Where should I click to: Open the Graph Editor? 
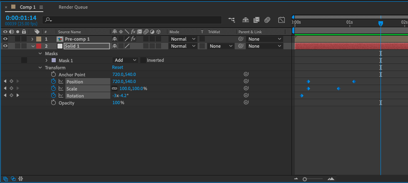pos(281,20)
